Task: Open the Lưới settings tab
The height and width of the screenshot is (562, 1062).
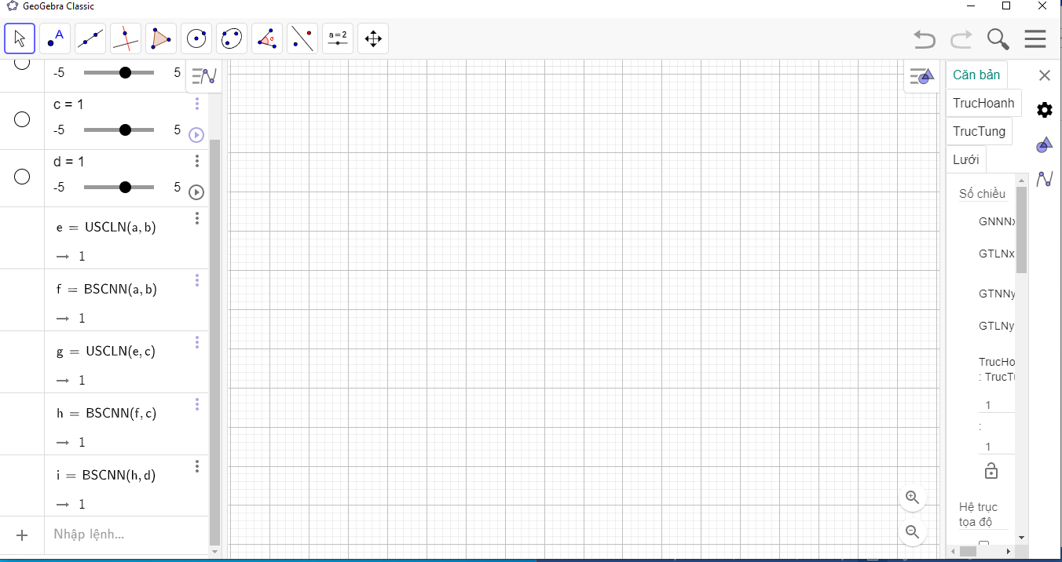Action: [x=965, y=159]
